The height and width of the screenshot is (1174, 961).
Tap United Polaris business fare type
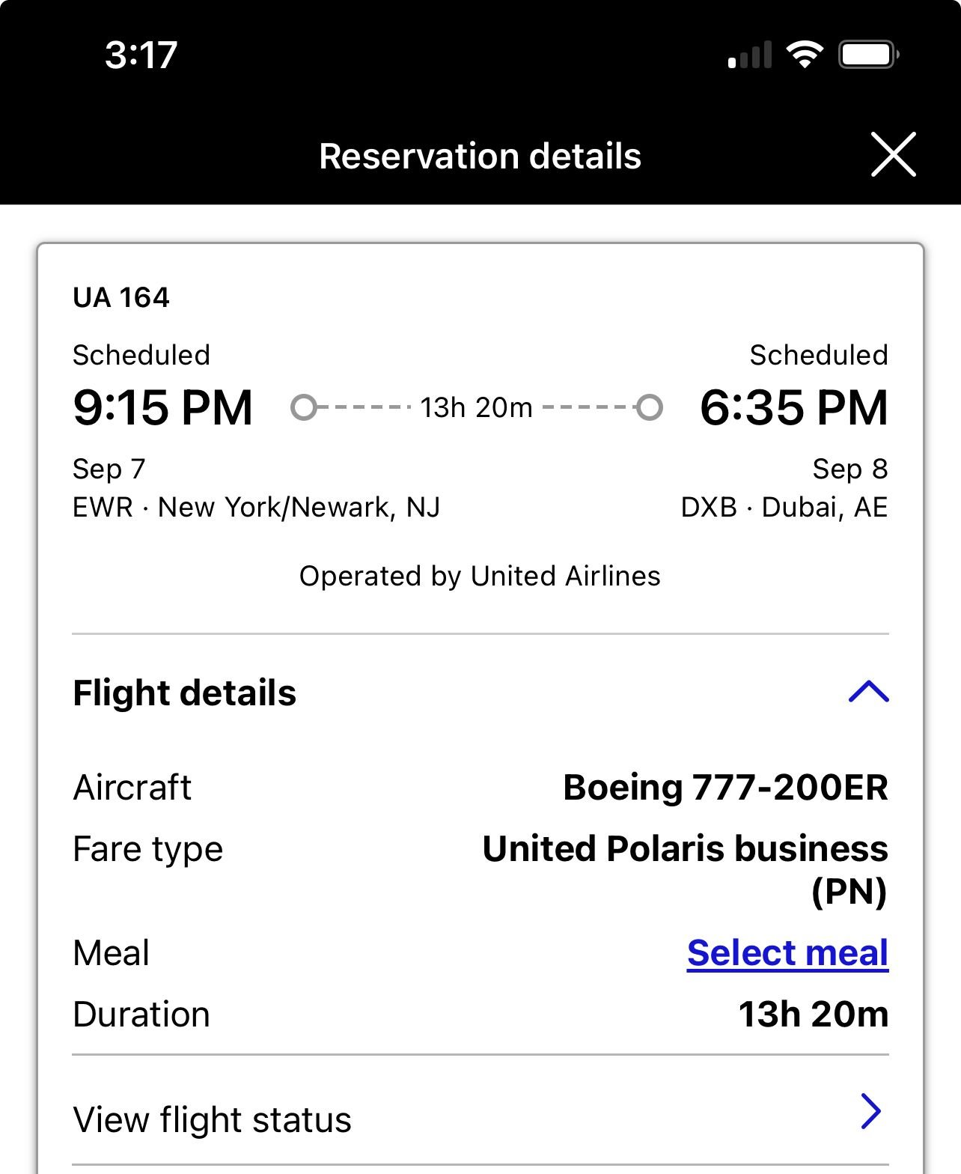(x=685, y=849)
